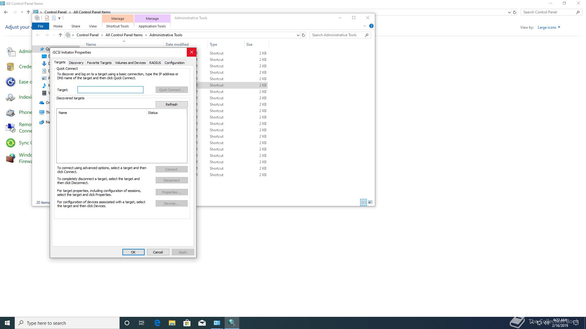Open the Favorite Targets tab
Screen dimensions: 586x329
point(99,63)
